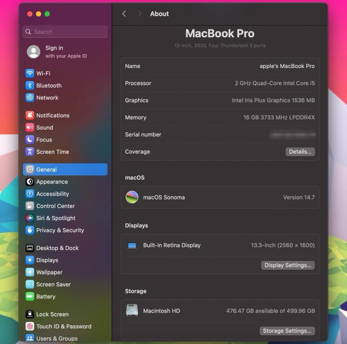This screenshot has width=347, height=344.
Task: Click the Wallpaper icon in the sidebar
Action: pos(29,272)
